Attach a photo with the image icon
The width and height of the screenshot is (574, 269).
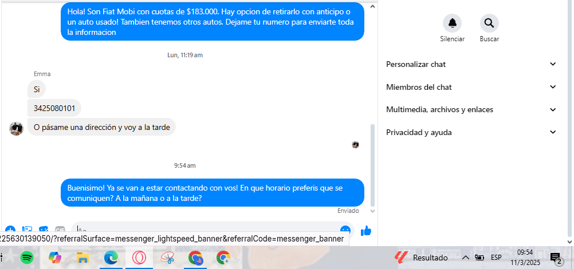click(x=27, y=230)
